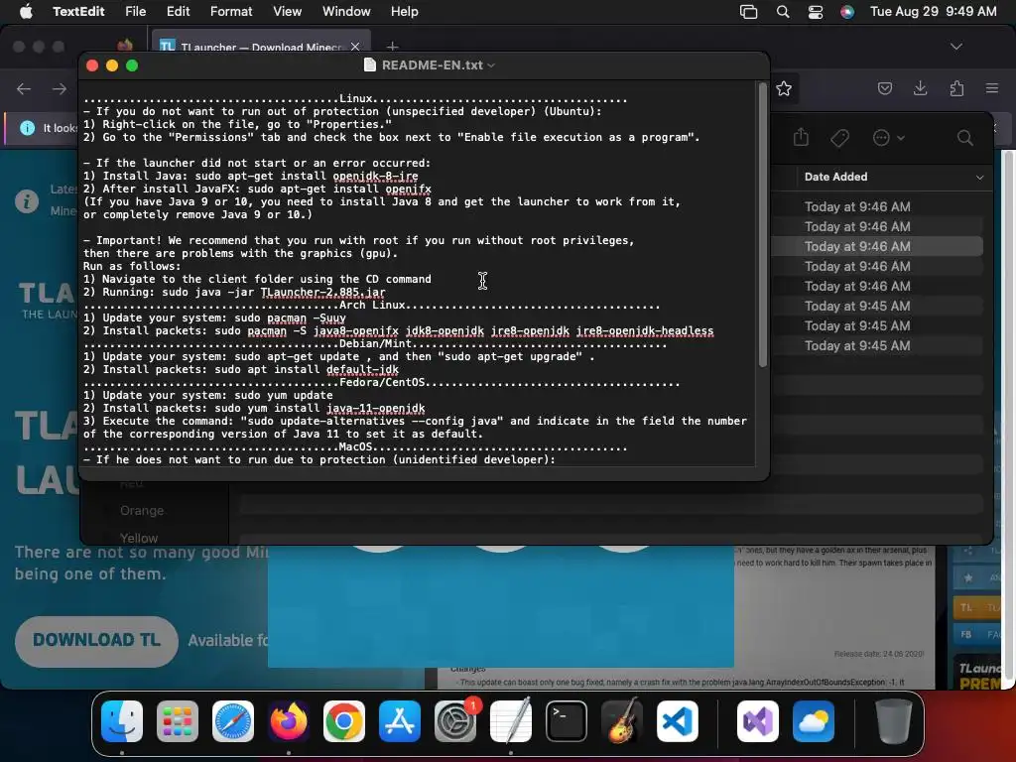Open Control Center in menu bar

816,12
